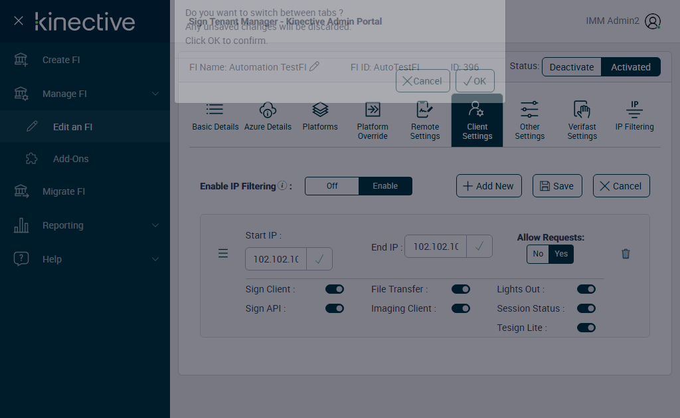
Task: Click the Reporting bar chart icon
Action: coord(21,225)
